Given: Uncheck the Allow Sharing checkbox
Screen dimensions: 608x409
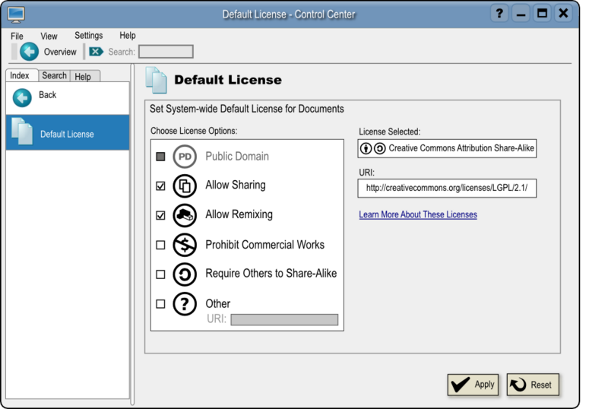Looking at the screenshot, I should (x=160, y=185).
